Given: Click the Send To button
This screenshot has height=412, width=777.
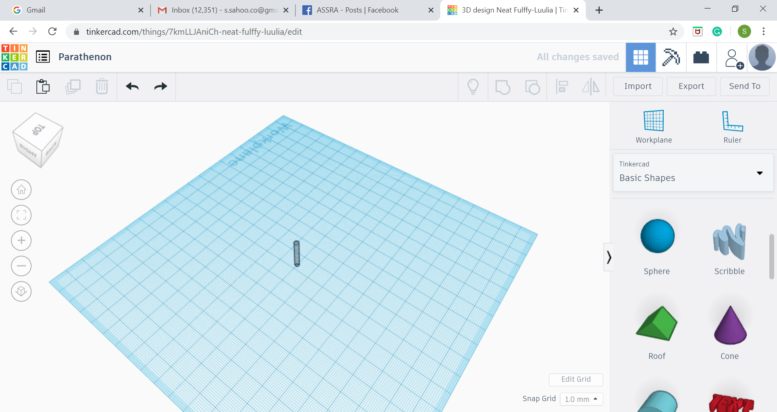Looking at the screenshot, I should click(x=745, y=86).
